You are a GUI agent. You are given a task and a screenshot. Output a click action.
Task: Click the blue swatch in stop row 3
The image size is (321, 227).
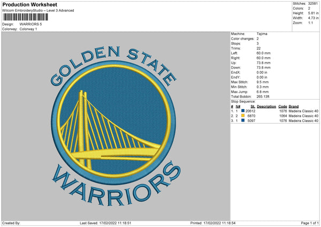pyautogui.click(x=243, y=120)
